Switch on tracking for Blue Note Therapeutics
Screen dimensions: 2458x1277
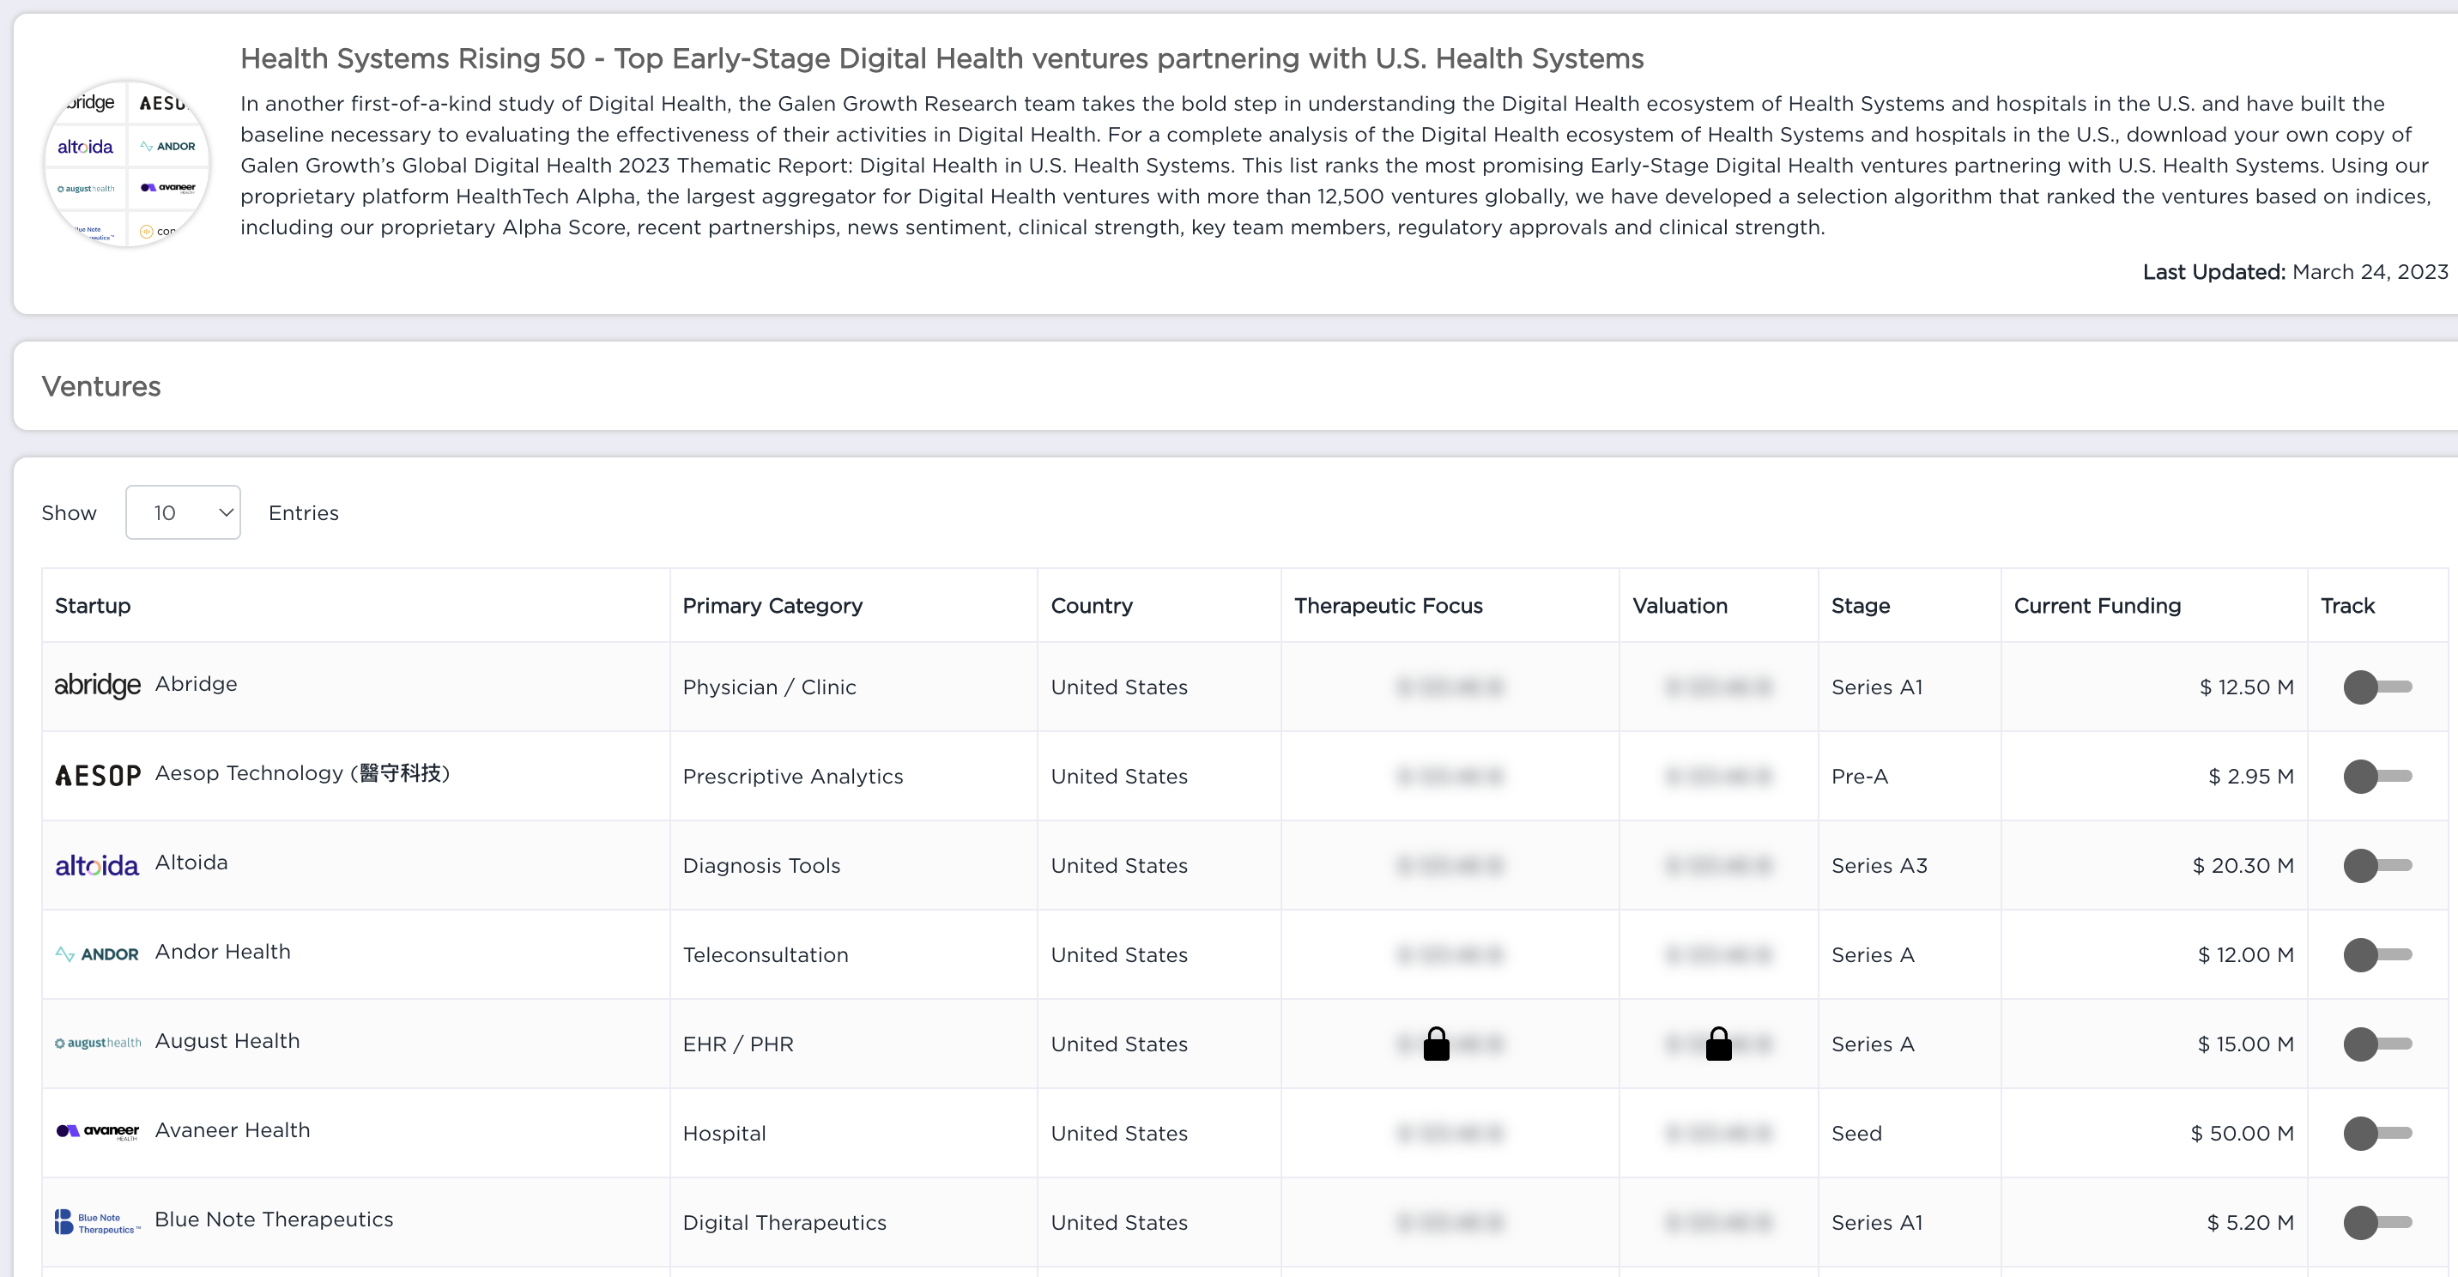2376,1223
